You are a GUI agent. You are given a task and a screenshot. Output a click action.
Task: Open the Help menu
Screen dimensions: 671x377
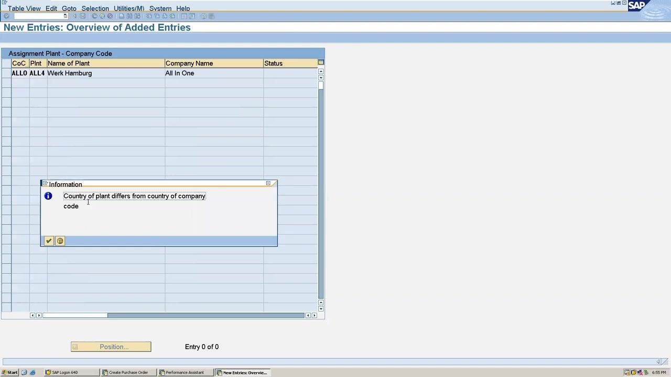coord(183,8)
